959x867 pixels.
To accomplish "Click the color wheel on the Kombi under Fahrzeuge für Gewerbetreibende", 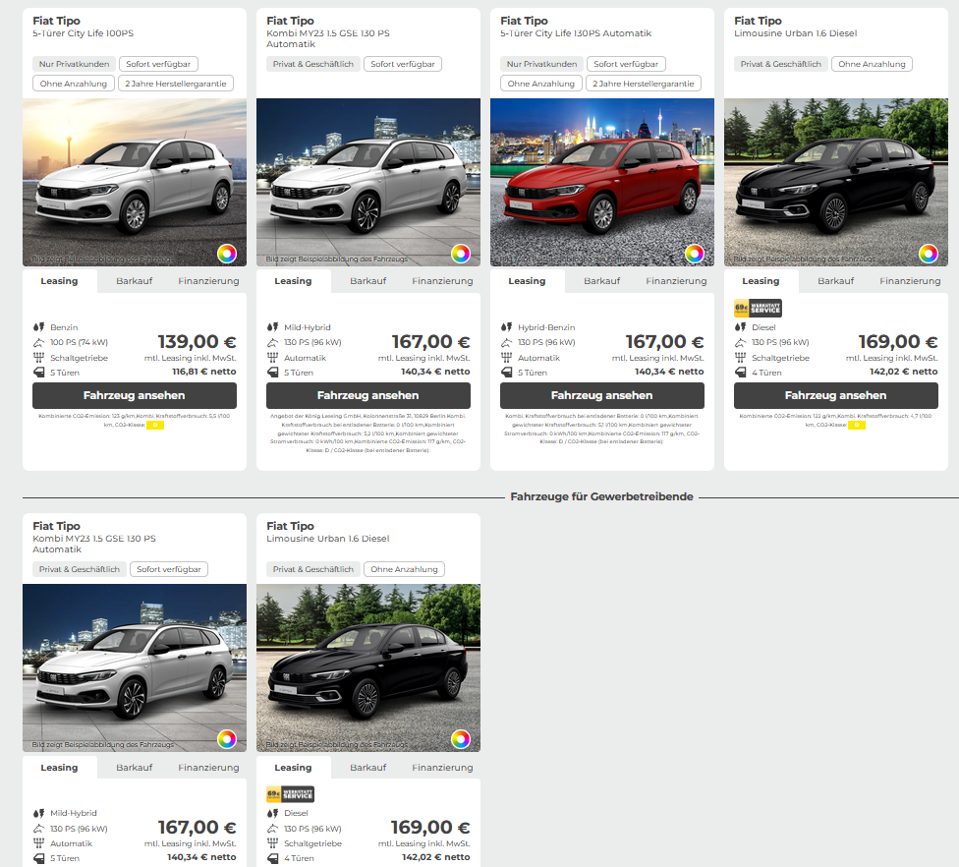I will click(x=226, y=739).
